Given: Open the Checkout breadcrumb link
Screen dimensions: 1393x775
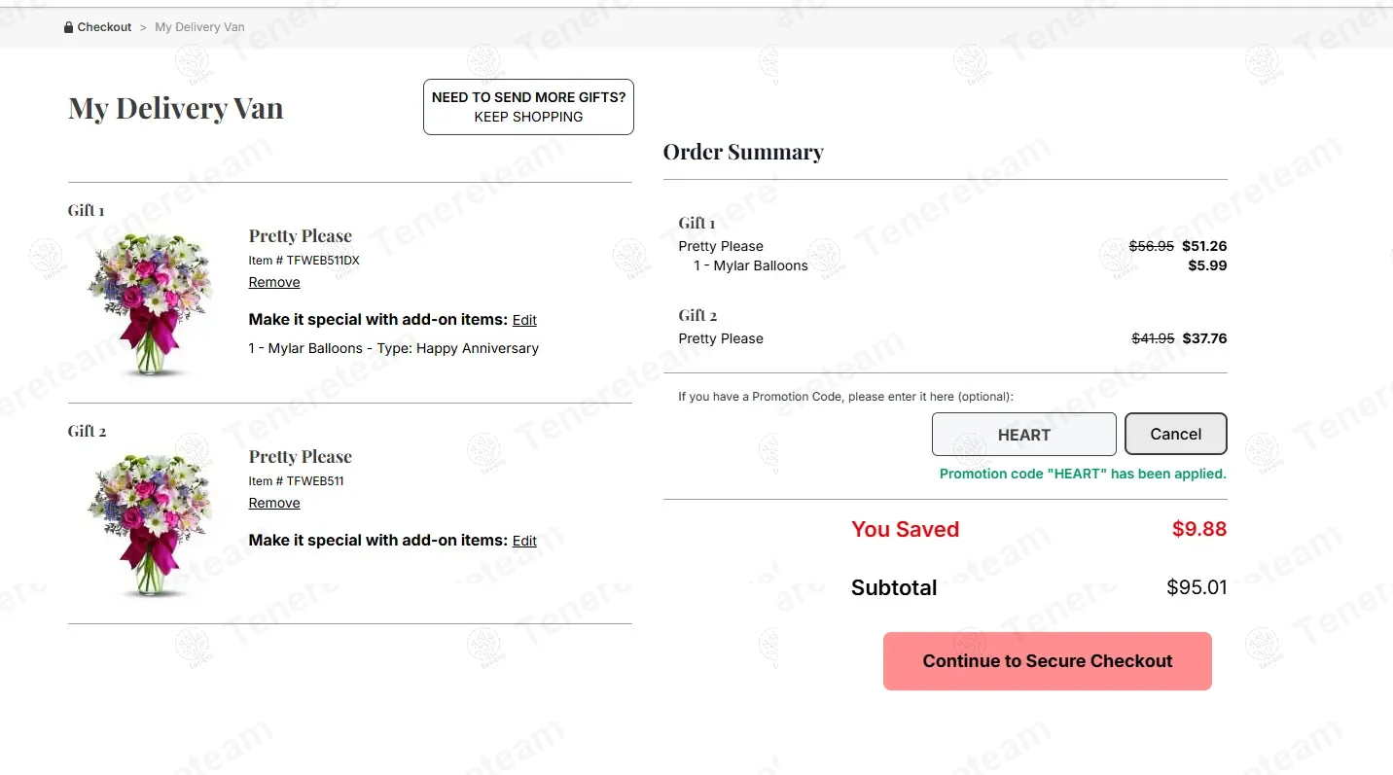Looking at the screenshot, I should click(x=104, y=27).
